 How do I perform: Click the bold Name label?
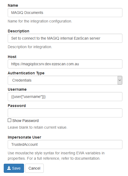point(13,5)
